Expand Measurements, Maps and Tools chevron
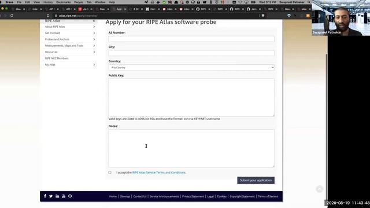The image size is (370, 208). (94, 46)
